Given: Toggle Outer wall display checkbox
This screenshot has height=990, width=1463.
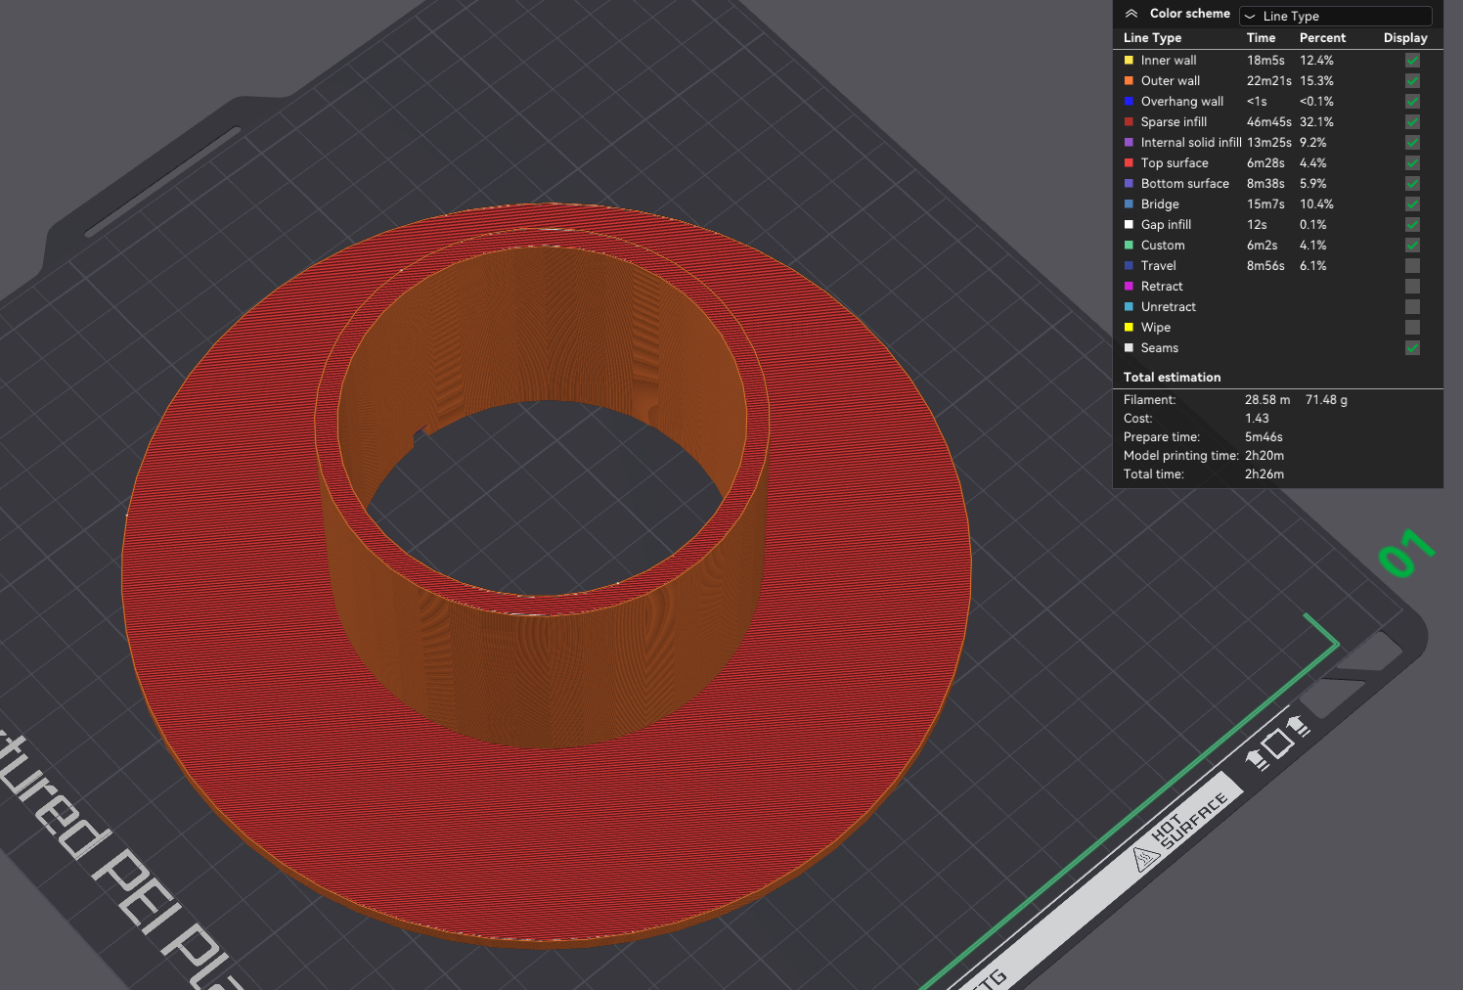Looking at the screenshot, I should pyautogui.click(x=1412, y=80).
